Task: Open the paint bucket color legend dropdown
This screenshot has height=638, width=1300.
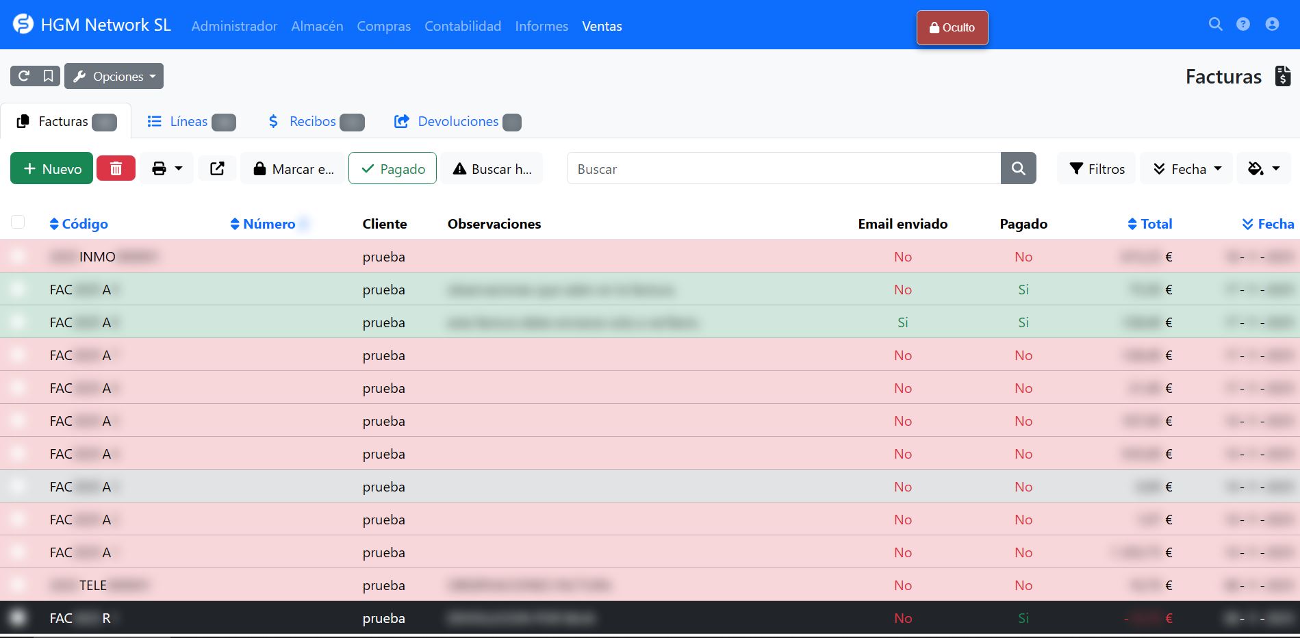Action: click(1263, 168)
